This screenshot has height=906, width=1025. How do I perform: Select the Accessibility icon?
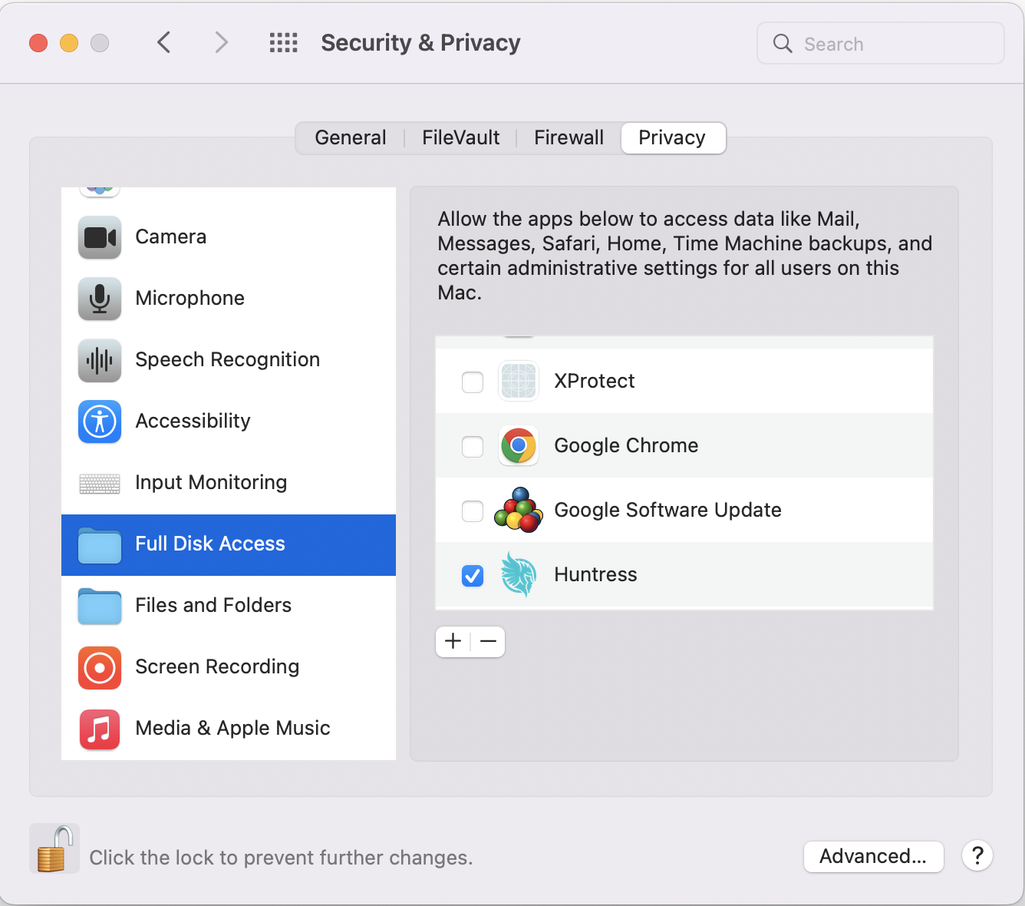[x=99, y=422]
